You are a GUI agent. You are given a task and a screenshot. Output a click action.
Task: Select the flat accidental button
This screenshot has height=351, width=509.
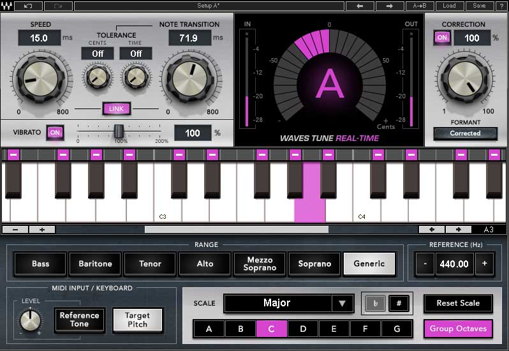[376, 303]
